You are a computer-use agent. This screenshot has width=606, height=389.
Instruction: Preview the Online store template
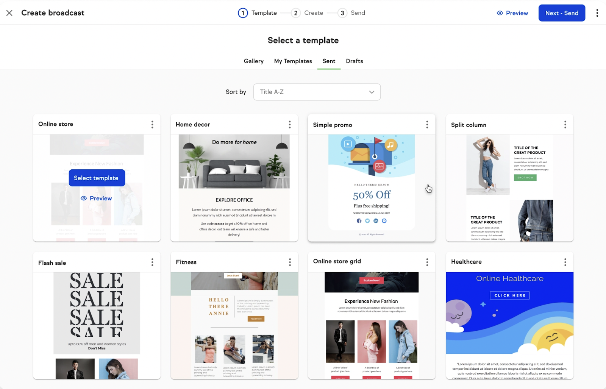(96, 198)
